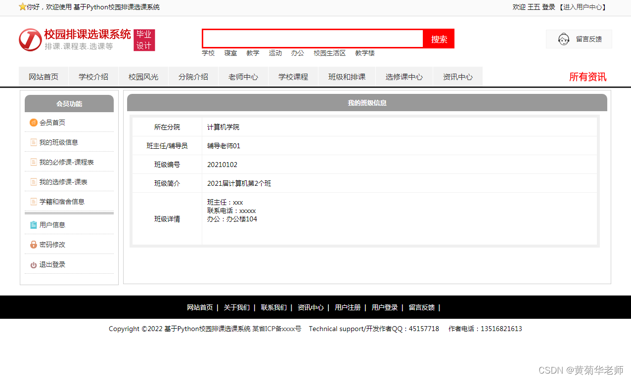Open the 学校介绍 navigation tab

93,77
